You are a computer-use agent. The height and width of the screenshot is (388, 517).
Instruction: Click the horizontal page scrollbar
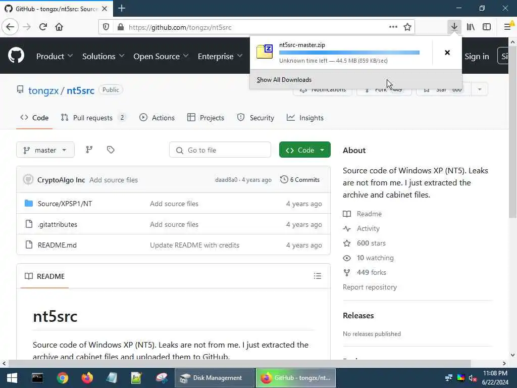point(240,363)
